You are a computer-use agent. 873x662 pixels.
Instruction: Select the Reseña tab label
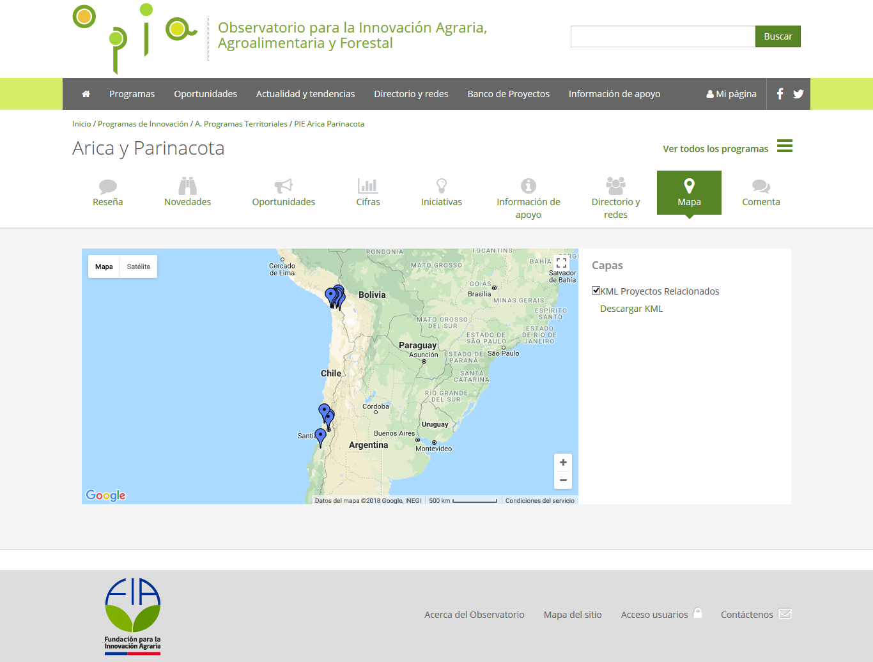tap(108, 202)
